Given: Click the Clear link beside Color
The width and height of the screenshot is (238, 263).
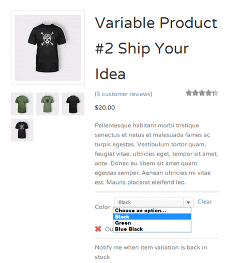Looking at the screenshot, I should click(204, 202).
